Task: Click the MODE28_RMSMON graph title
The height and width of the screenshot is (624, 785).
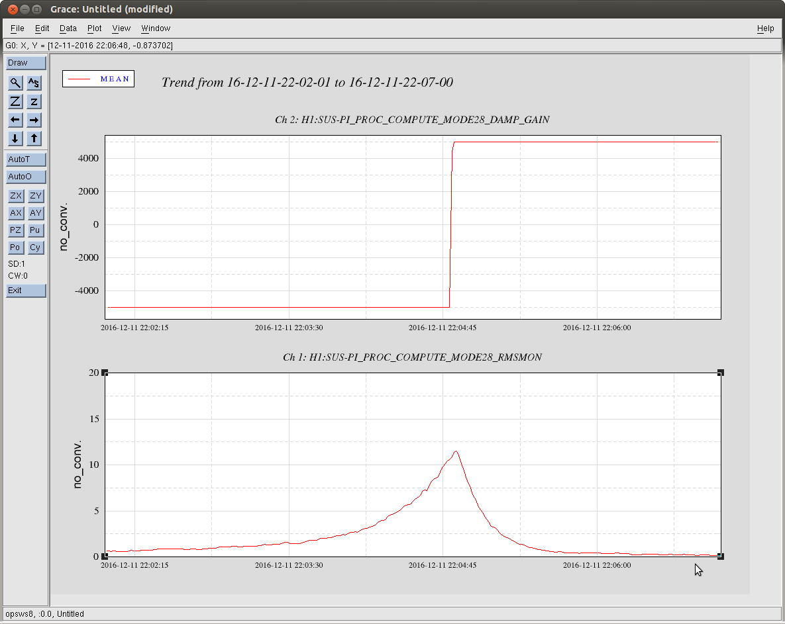Action: pos(413,357)
